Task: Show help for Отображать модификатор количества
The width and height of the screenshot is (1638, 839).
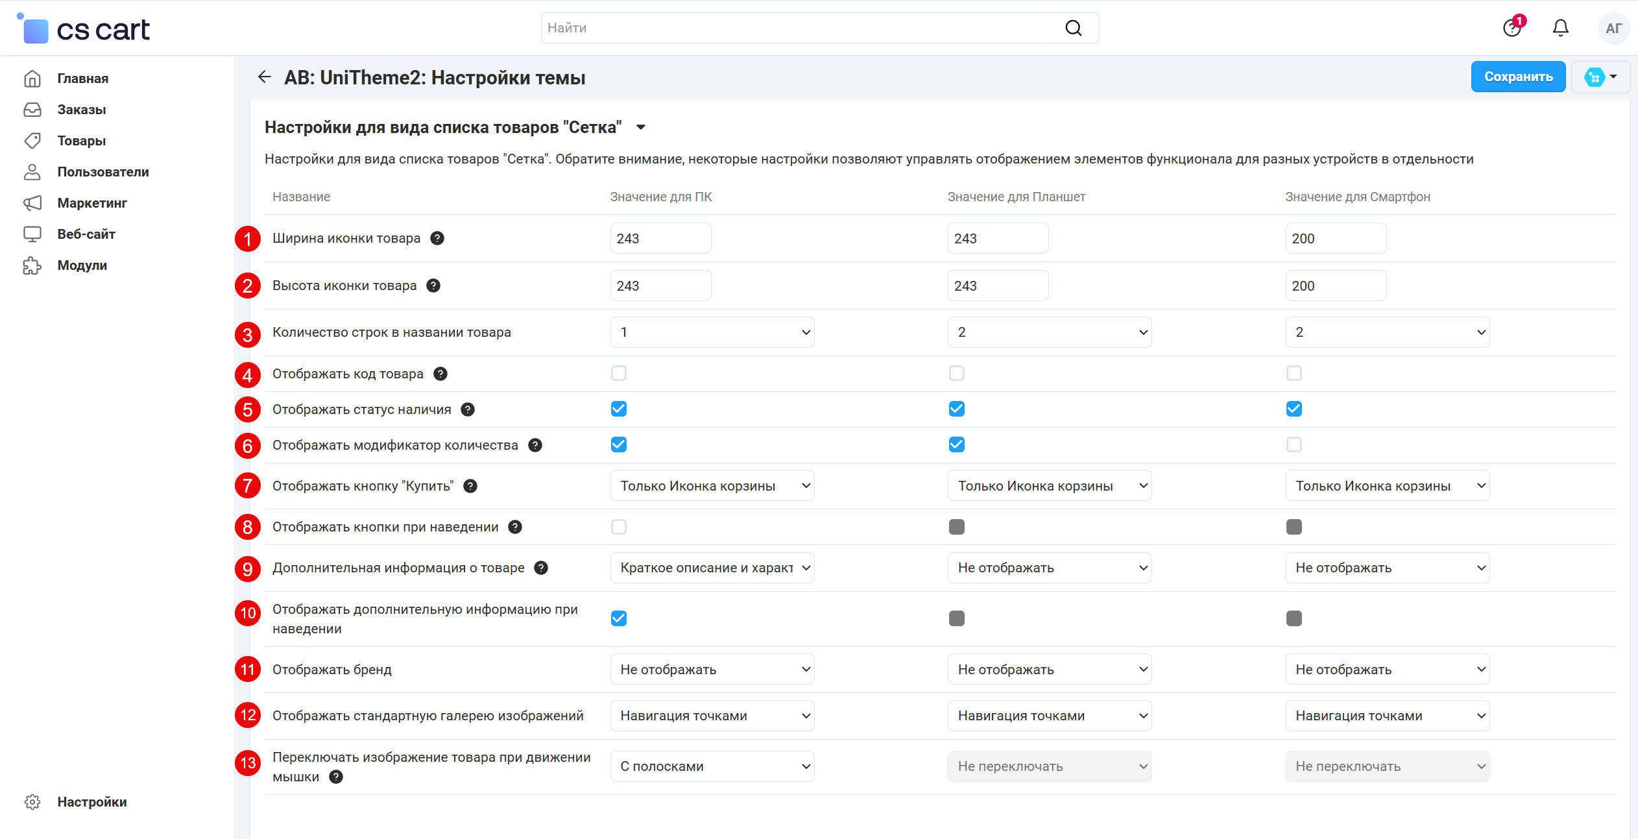Action: tap(535, 445)
